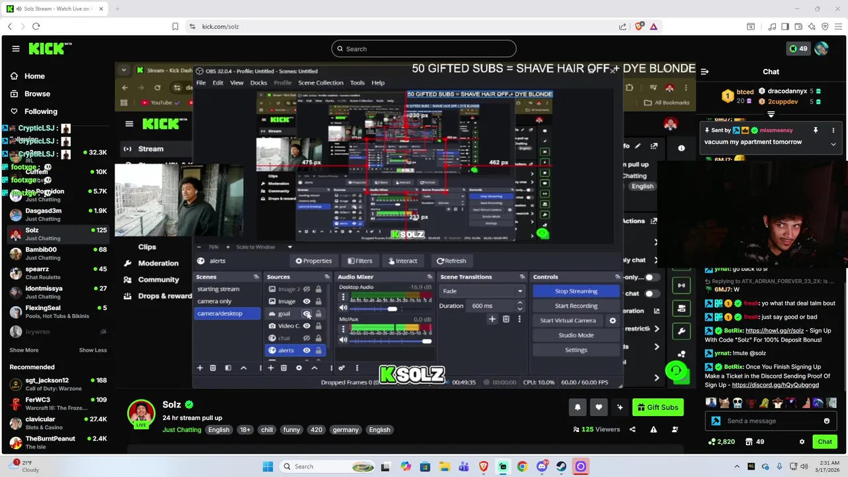Click the share icon next to the viewer count
This screenshot has height=477, width=848.
[x=632, y=429]
